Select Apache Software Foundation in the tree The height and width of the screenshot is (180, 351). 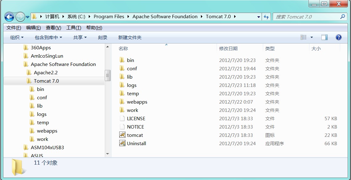point(63,64)
